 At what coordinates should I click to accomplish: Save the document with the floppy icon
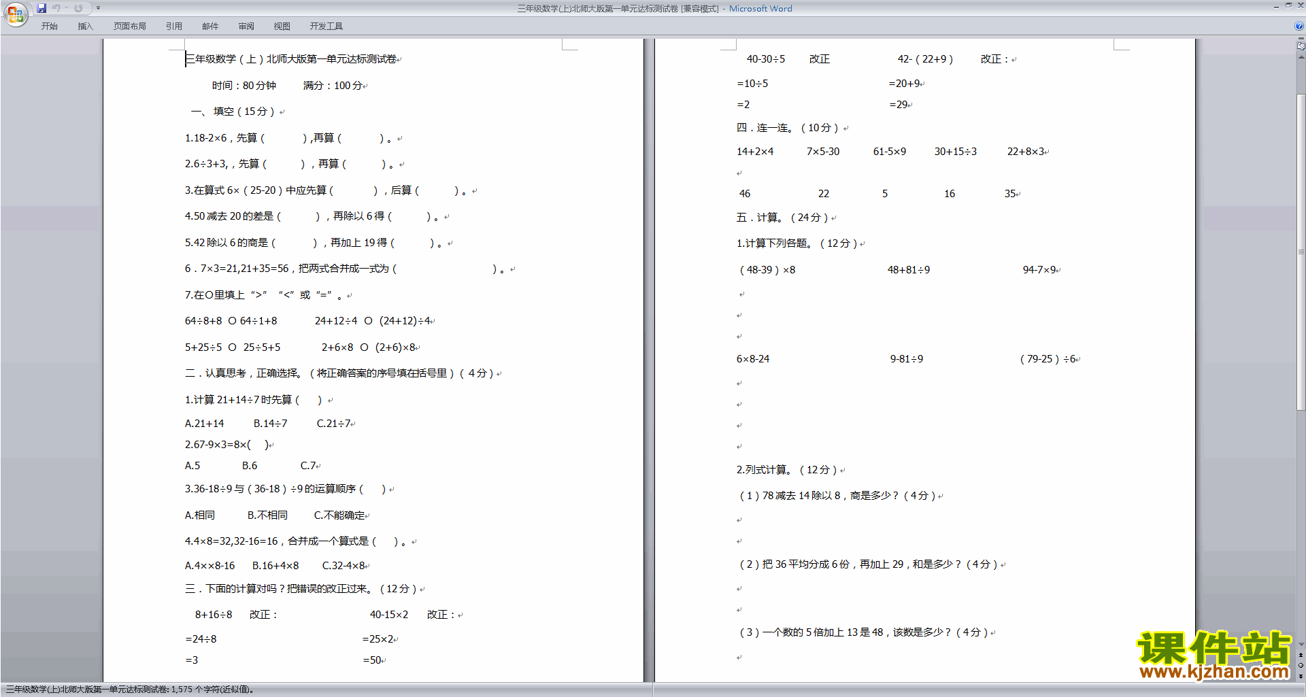tap(41, 8)
